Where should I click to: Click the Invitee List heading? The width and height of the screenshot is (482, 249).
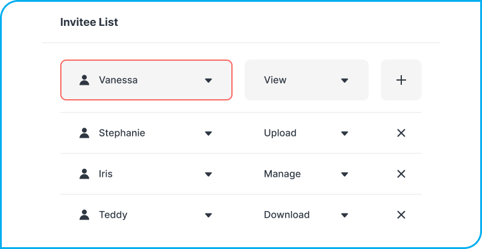coord(89,22)
